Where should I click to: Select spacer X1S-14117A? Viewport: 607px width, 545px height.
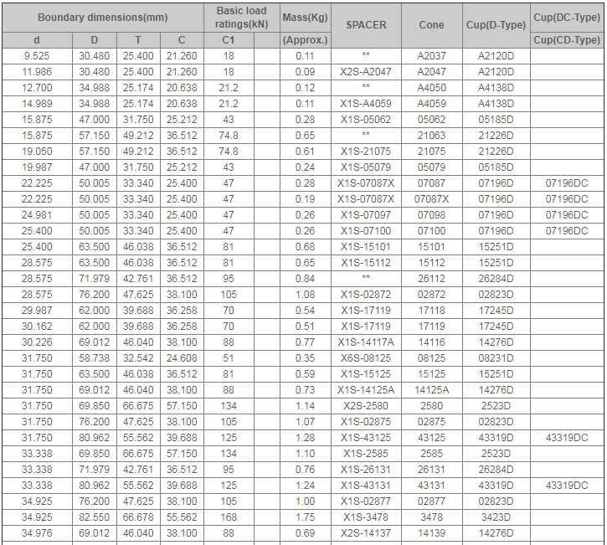pos(366,342)
